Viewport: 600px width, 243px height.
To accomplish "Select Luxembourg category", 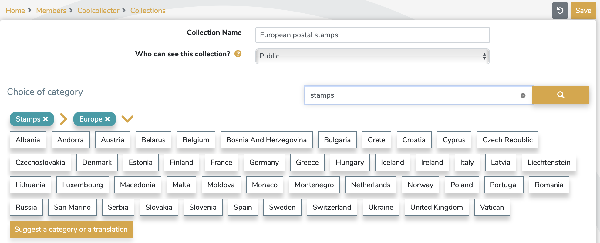I will point(83,185).
